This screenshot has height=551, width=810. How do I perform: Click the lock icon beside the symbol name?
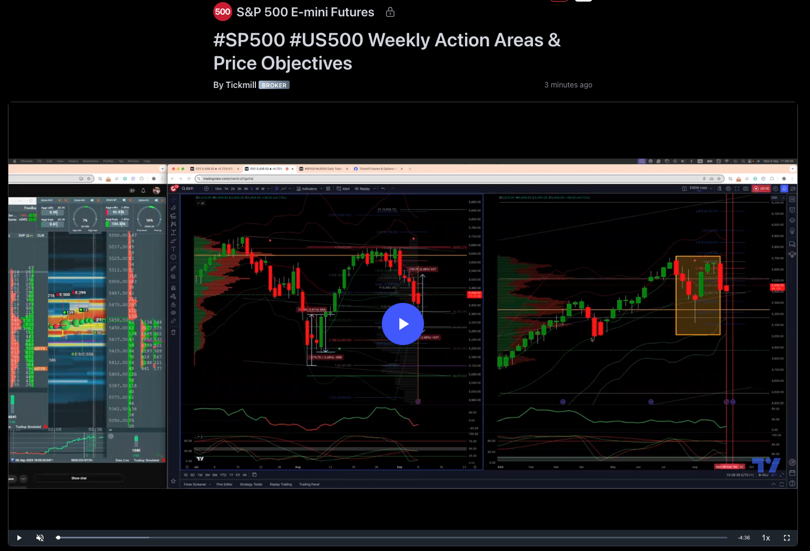pyautogui.click(x=390, y=12)
